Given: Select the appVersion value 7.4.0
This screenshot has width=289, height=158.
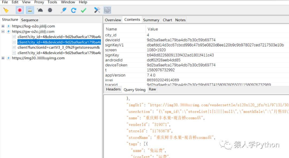Looking at the screenshot, I should click(x=151, y=75).
